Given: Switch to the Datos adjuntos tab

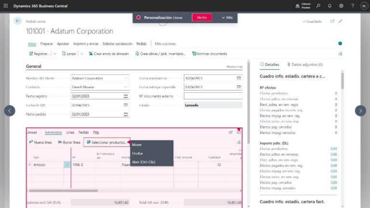Looking at the screenshot, I should 304,64.
